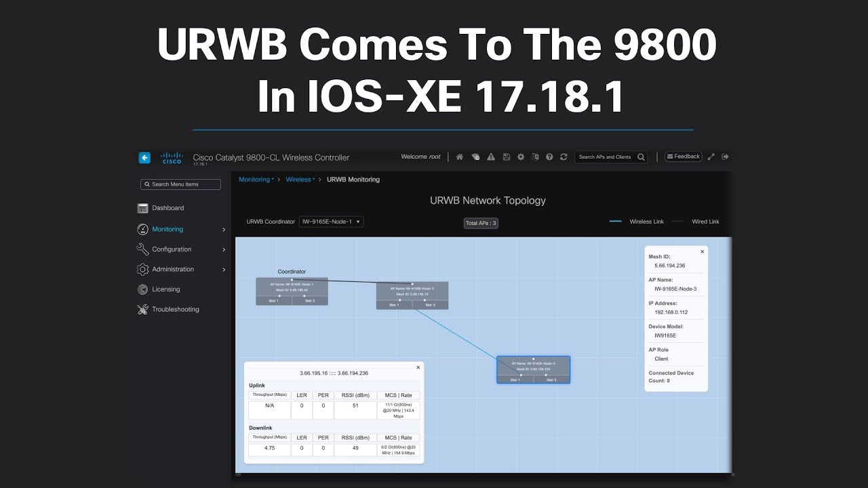Click the Administration gear icon
The height and width of the screenshot is (488, 868).
pyautogui.click(x=142, y=269)
